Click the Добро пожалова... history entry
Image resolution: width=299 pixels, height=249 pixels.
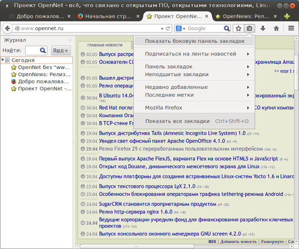43,81
